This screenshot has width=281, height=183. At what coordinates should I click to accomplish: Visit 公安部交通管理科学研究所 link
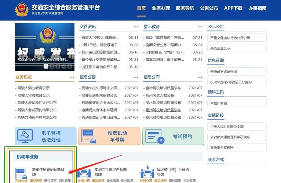point(237,137)
